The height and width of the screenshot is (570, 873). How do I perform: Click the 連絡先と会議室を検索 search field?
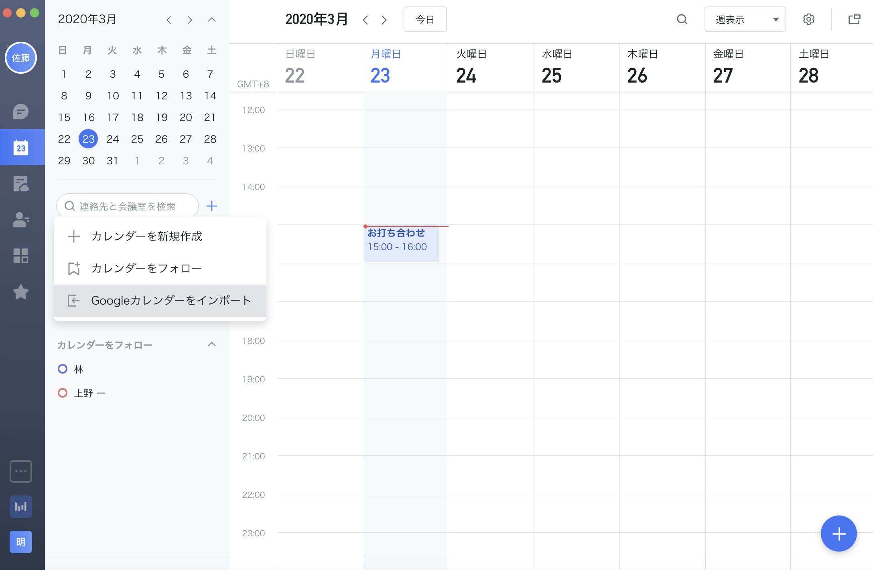click(x=128, y=206)
